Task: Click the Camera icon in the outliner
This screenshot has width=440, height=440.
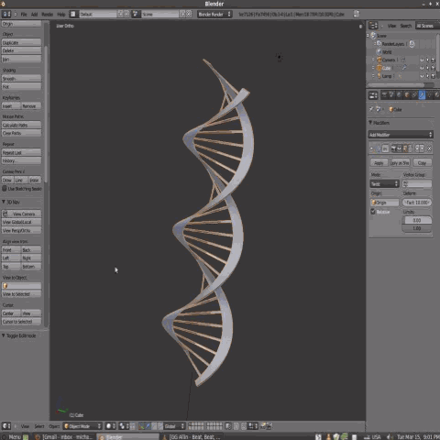Action: pyautogui.click(x=379, y=60)
